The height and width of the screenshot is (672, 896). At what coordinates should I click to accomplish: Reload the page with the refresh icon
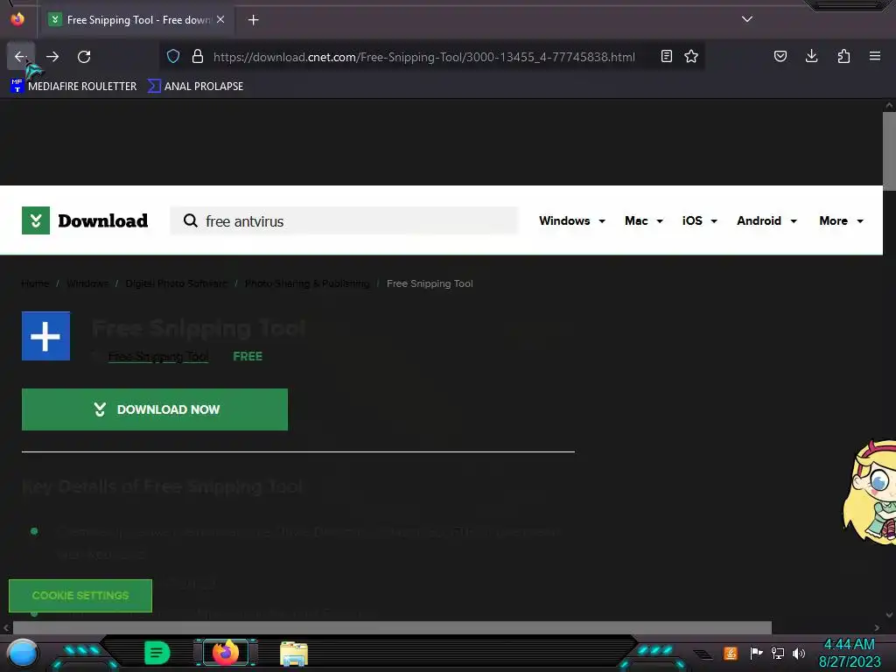tap(84, 57)
